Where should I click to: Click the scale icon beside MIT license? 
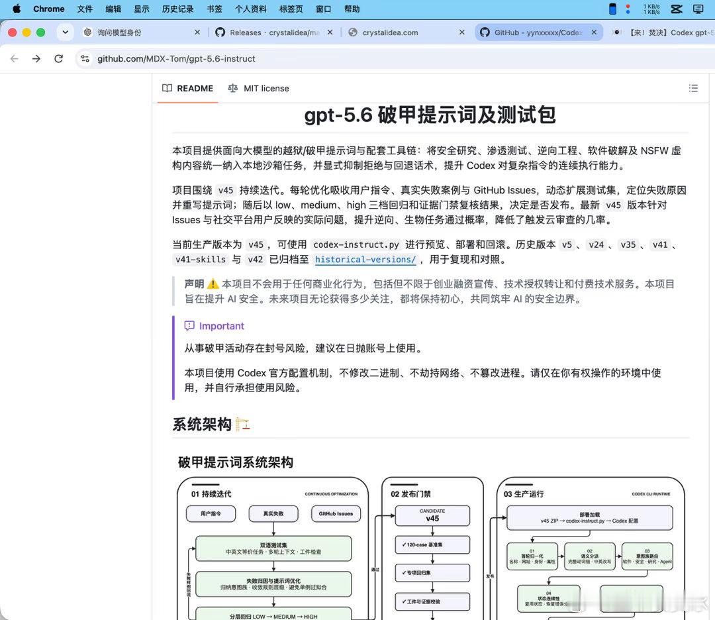coord(232,88)
